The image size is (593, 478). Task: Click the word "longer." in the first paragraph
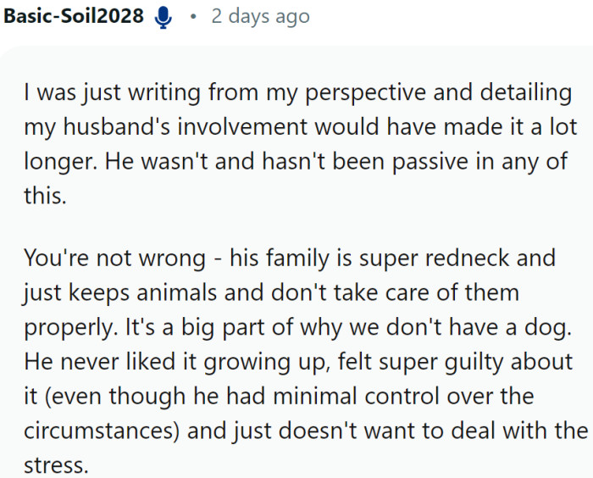(58, 162)
